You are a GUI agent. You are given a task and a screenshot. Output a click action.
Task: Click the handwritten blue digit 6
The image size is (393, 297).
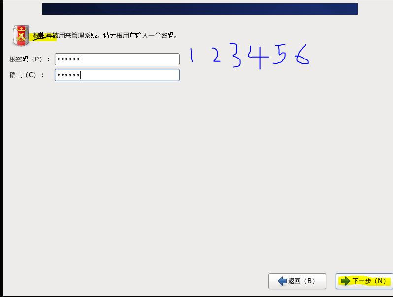coord(302,55)
